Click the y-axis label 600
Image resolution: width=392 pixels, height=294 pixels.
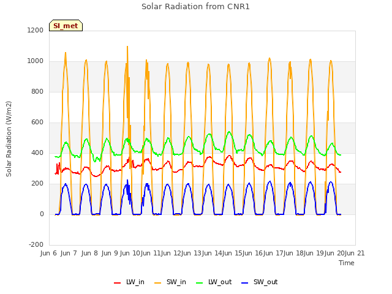pos(37,123)
